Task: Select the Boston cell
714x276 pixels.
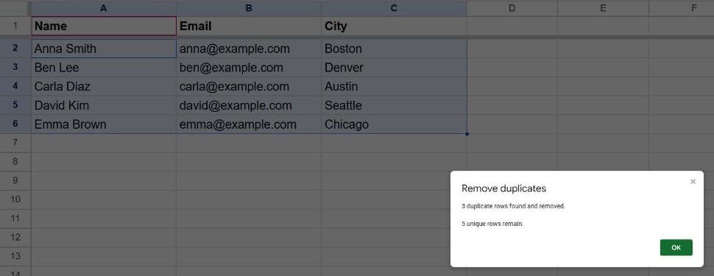Action: pyautogui.click(x=394, y=49)
